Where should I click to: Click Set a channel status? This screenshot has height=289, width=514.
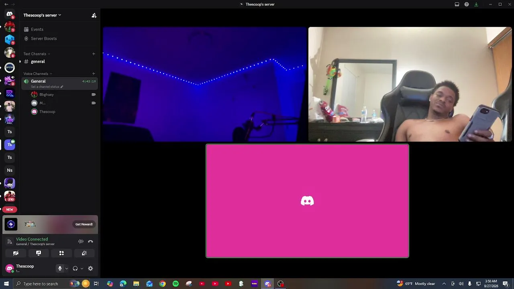point(47,87)
